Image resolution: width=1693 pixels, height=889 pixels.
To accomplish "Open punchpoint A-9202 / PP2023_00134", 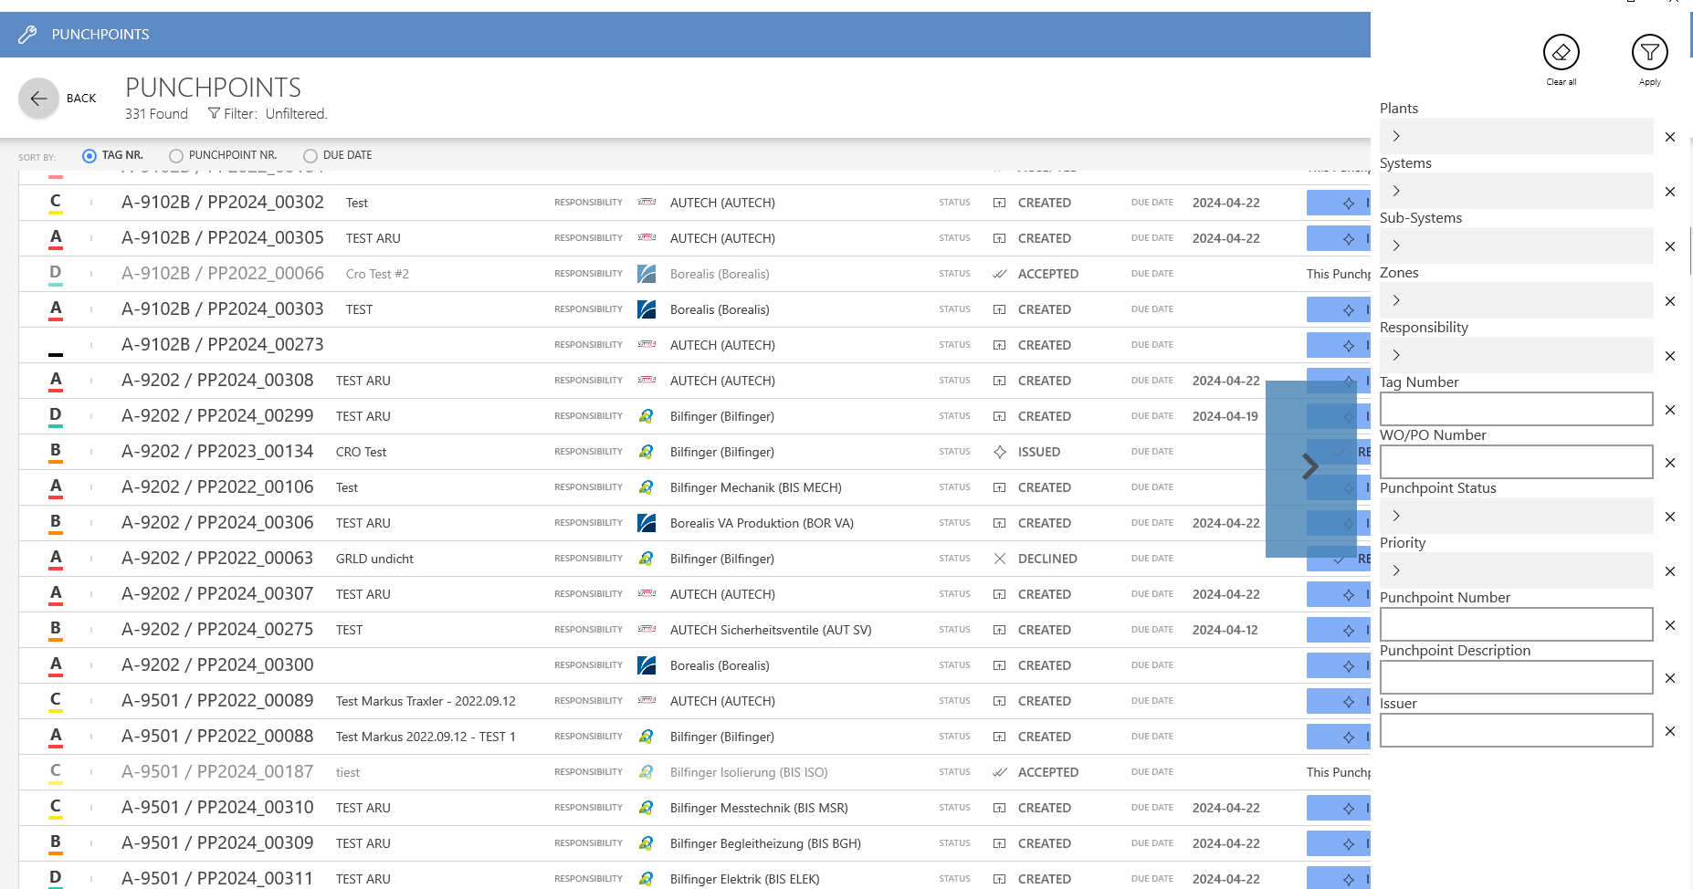I will click(x=217, y=452).
